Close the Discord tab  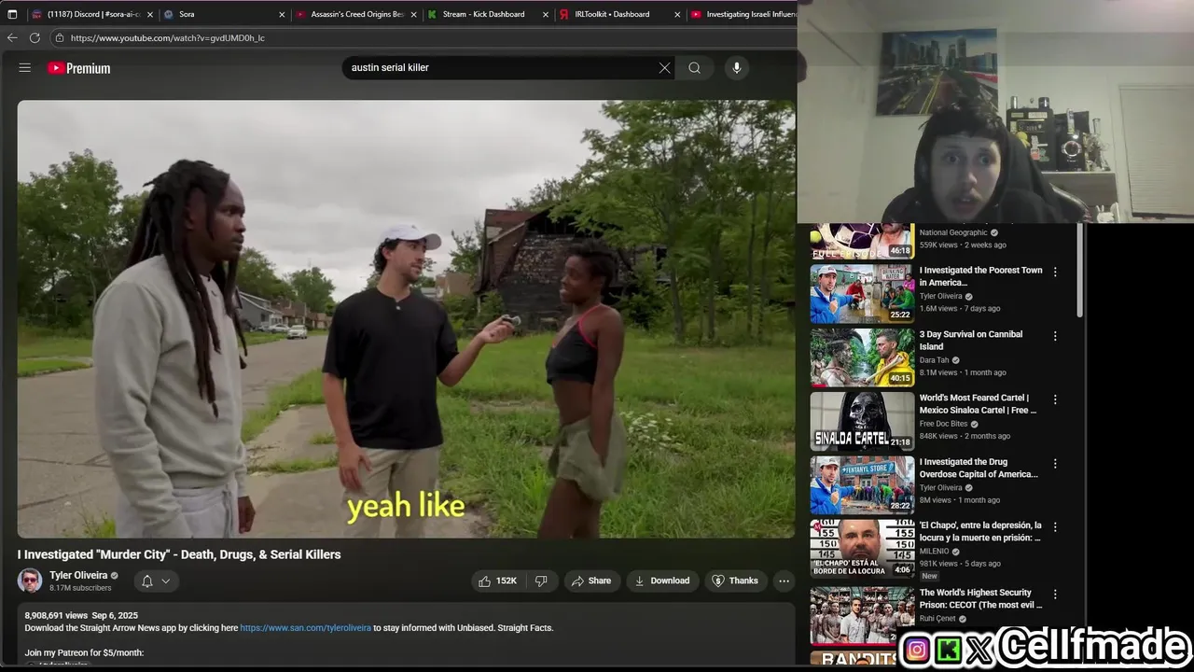click(x=149, y=14)
